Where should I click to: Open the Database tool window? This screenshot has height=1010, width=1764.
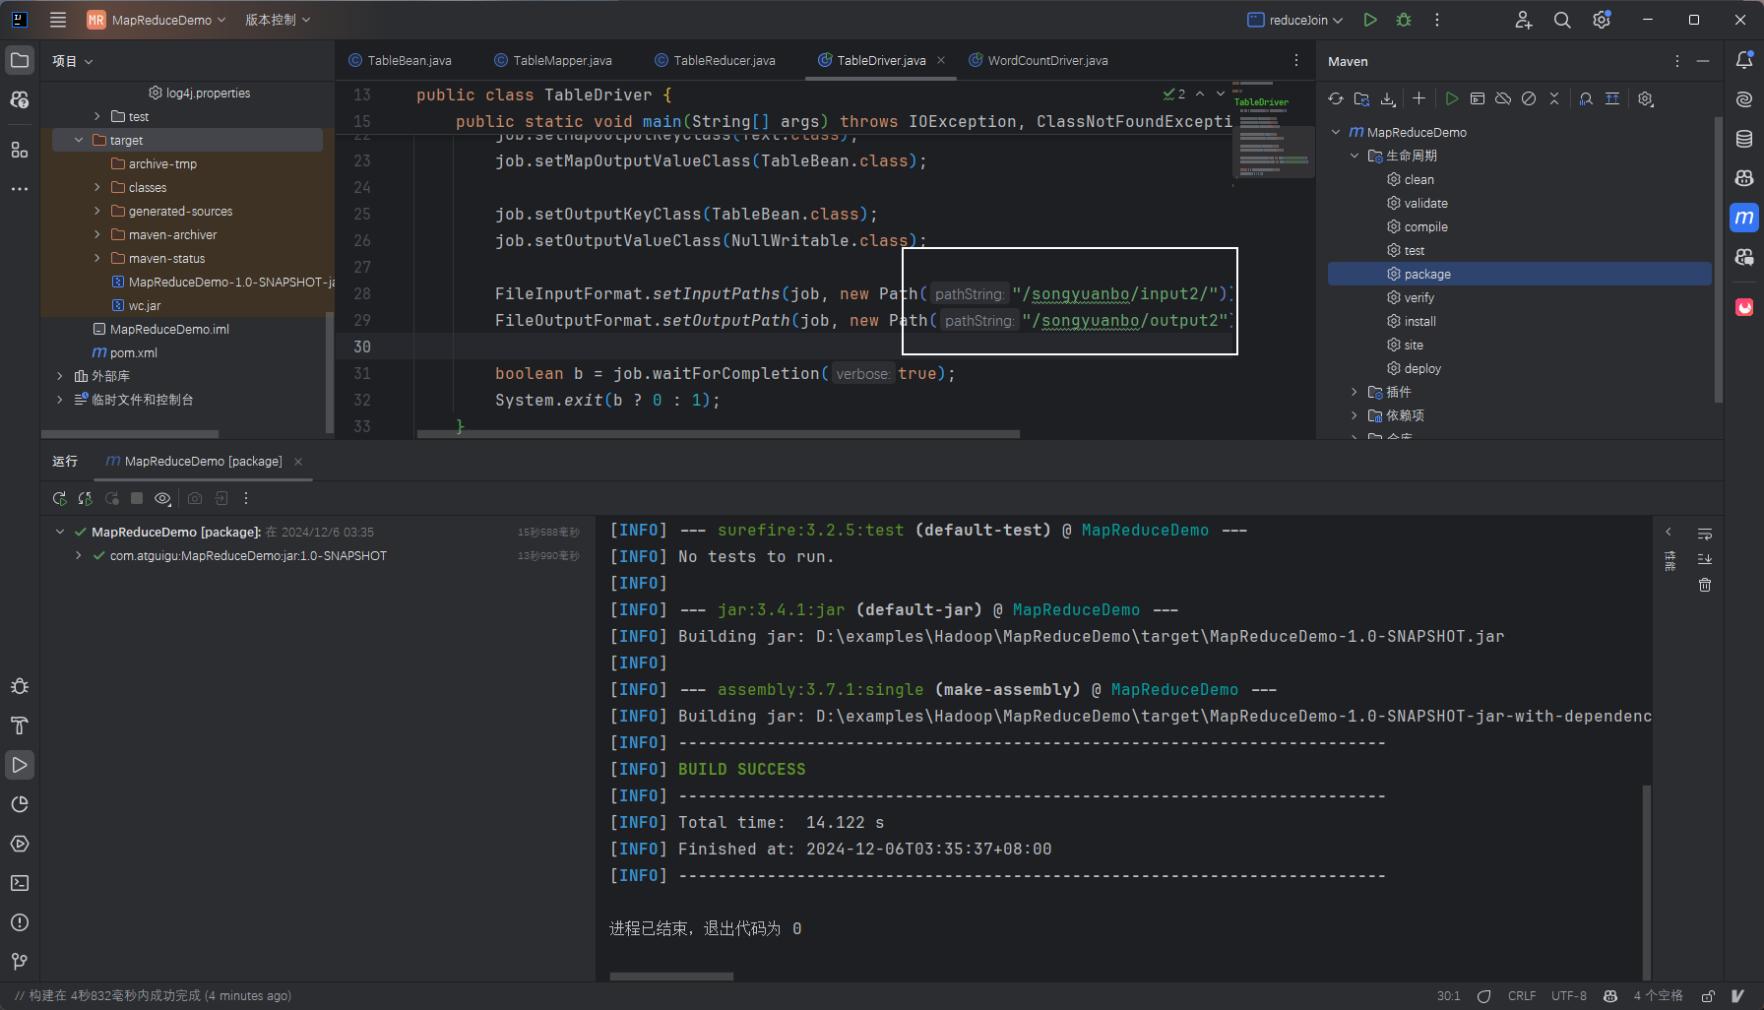(1744, 139)
